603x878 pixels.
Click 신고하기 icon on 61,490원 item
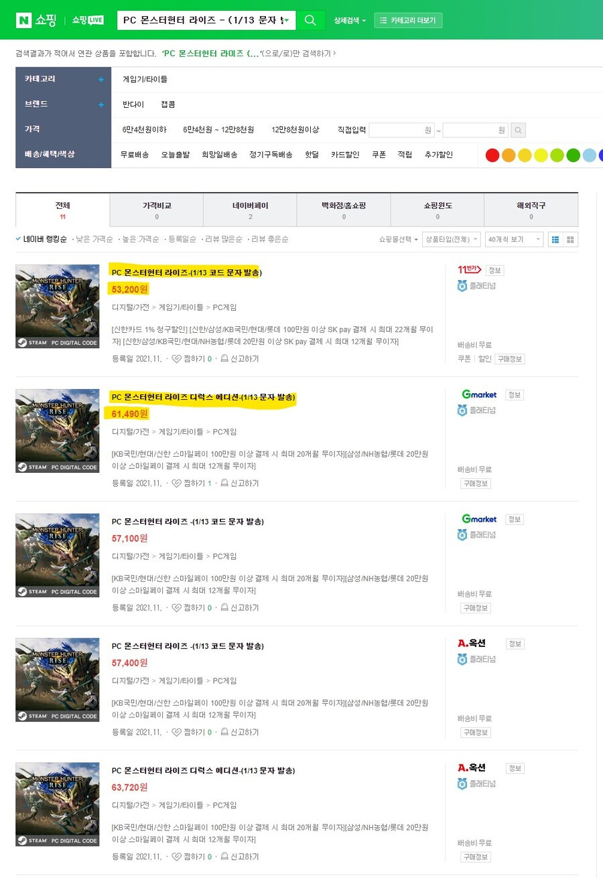click(x=224, y=484)
